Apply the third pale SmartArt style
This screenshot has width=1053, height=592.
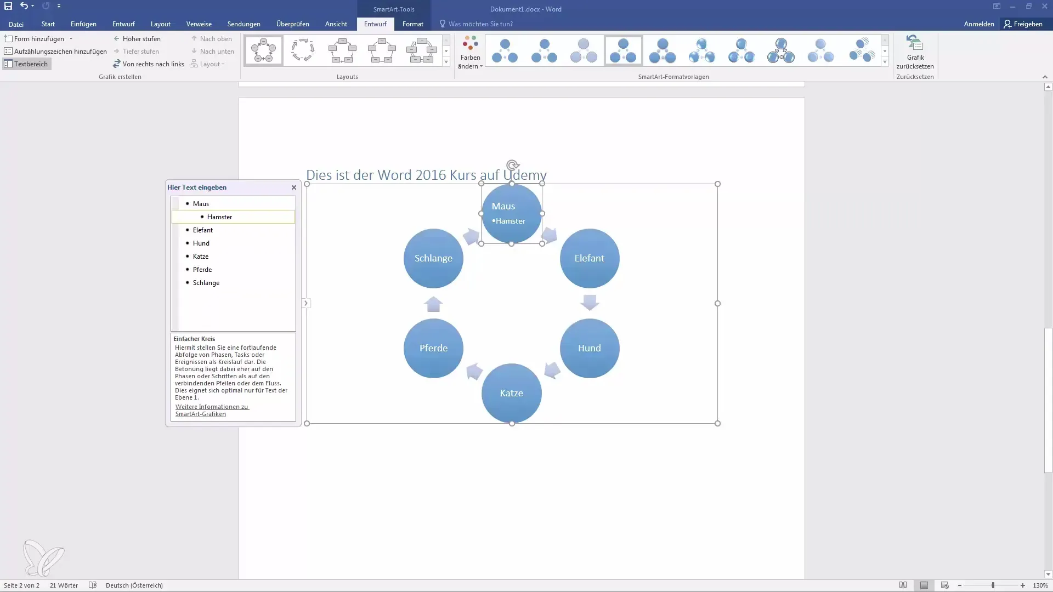pyautogui.click(x=584, y=50)
